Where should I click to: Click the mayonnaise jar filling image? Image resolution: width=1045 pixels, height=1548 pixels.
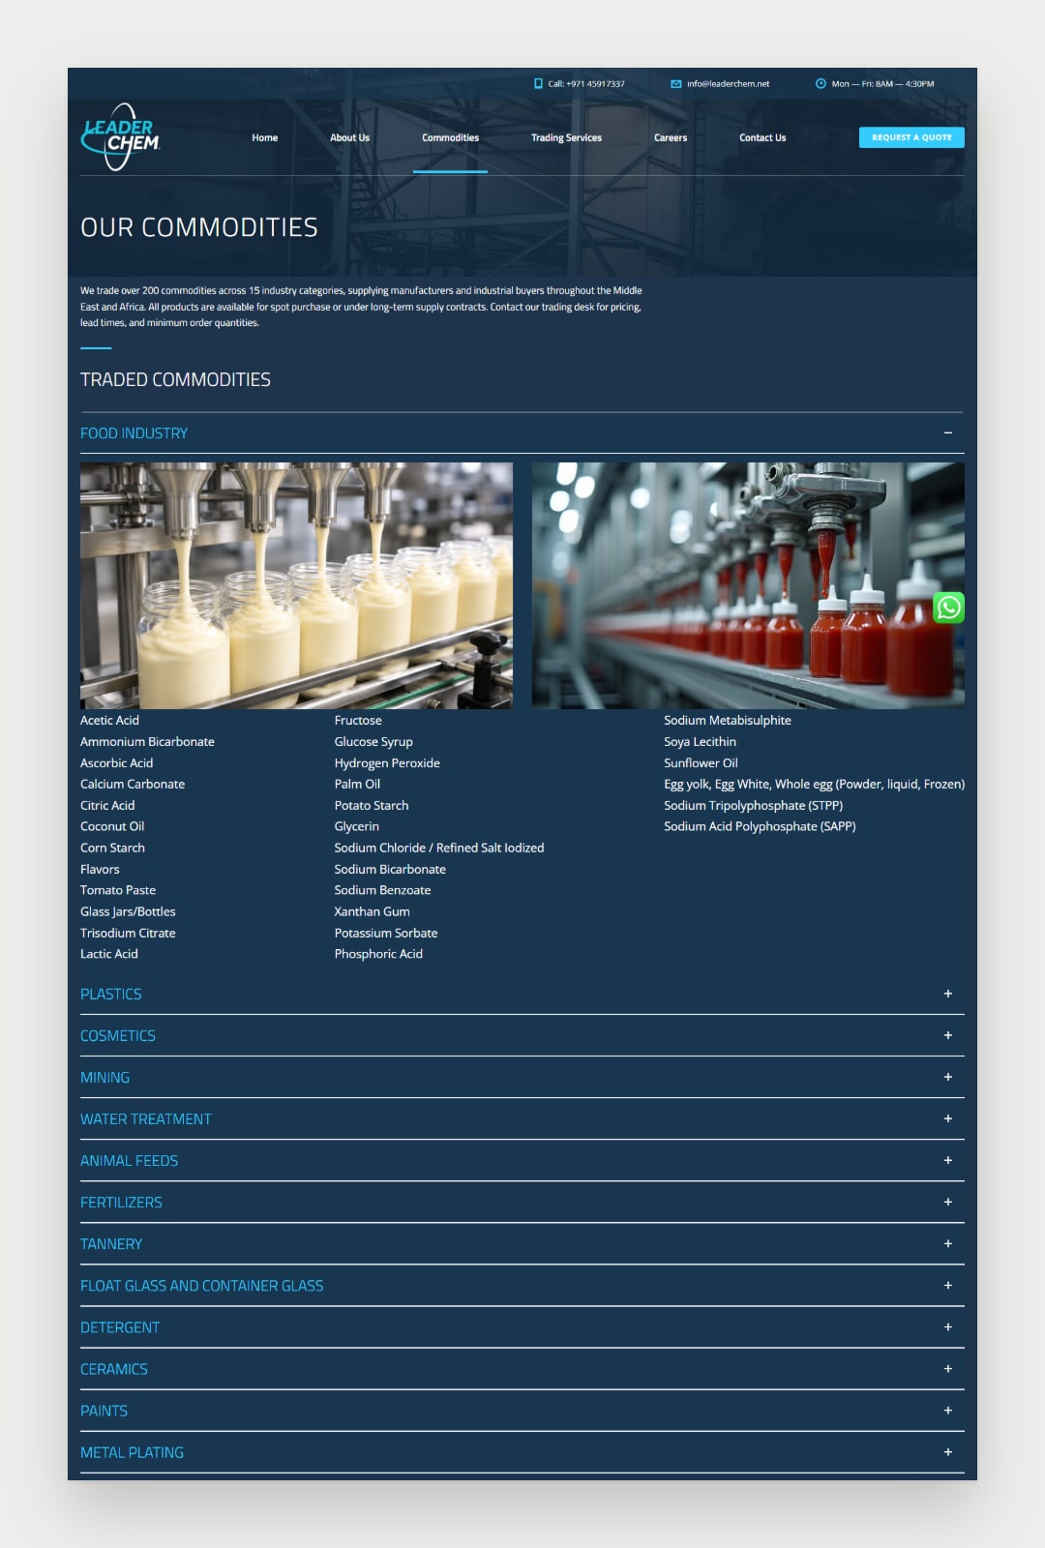click(296, 585)
